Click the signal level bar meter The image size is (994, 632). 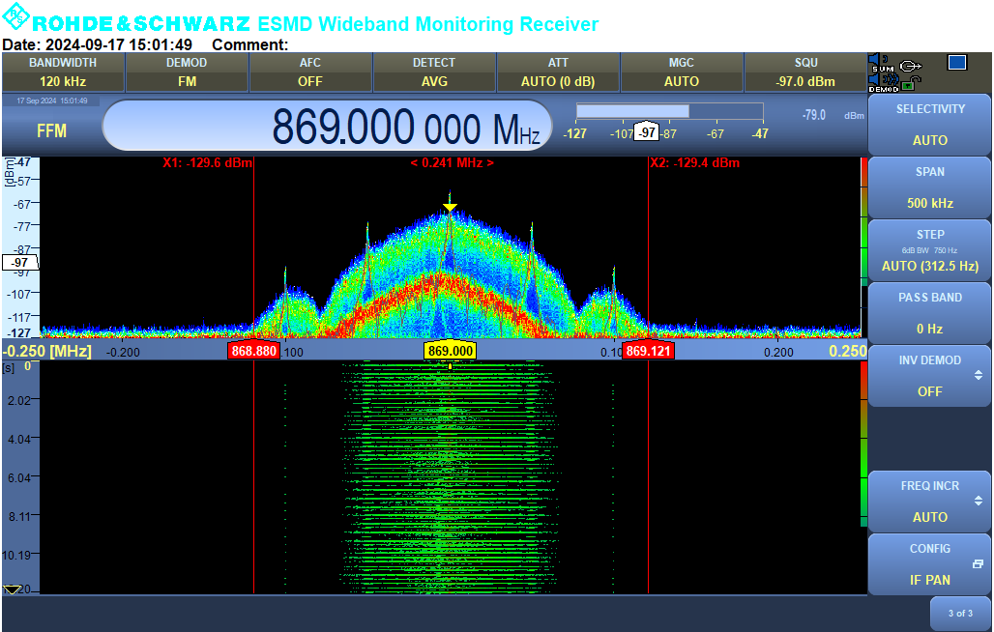pos(669,111)
